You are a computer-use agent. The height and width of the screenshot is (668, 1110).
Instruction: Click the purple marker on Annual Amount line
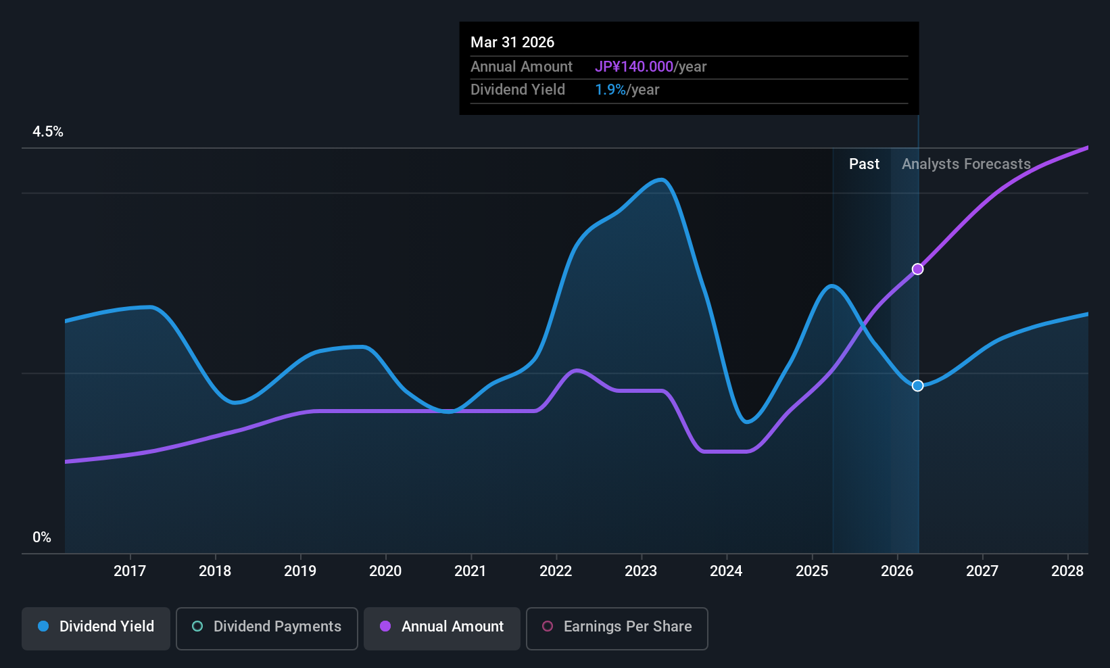917,269
